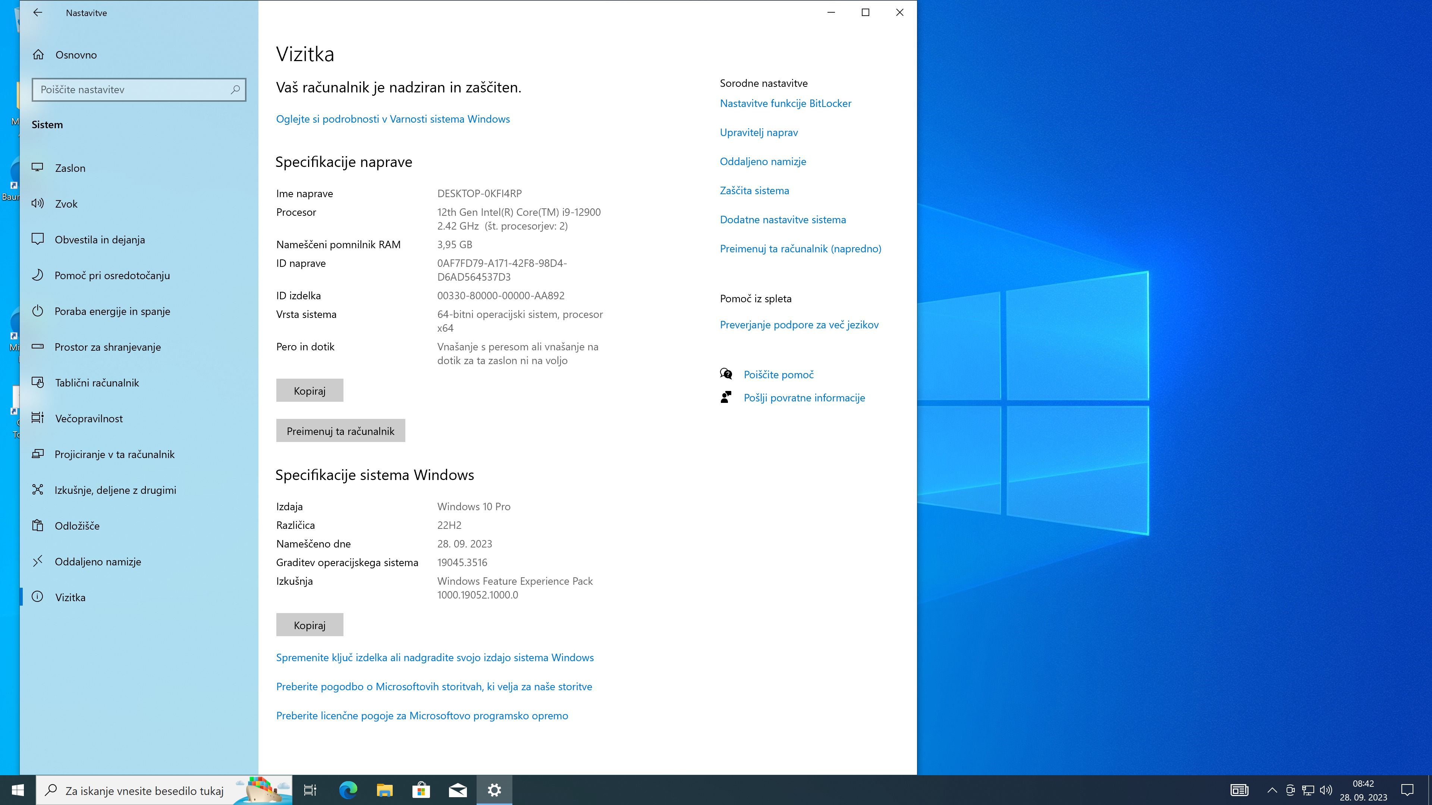Open Mail app from taskbar

tap(458, 790)
